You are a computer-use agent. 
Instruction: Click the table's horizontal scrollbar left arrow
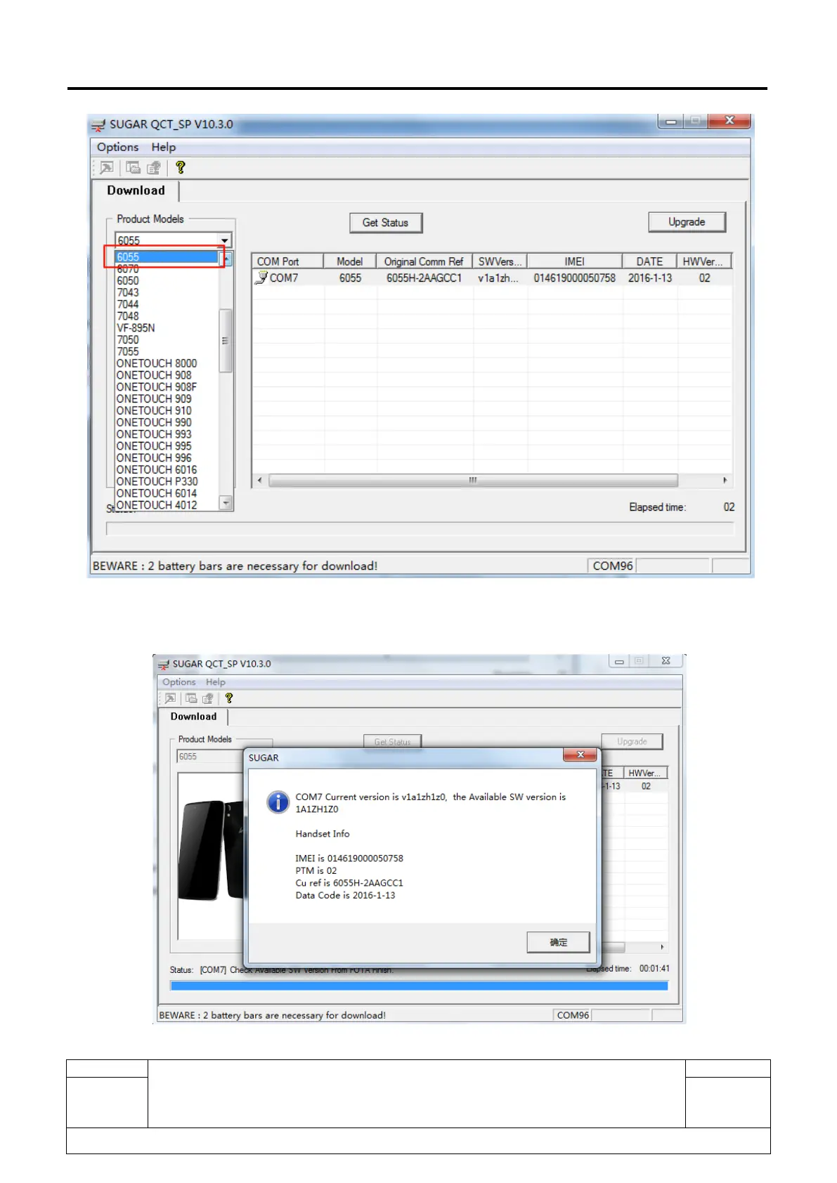click(260, 481)
